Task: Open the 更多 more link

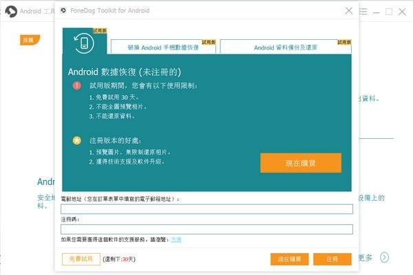Action: click(x=366, y=257)
